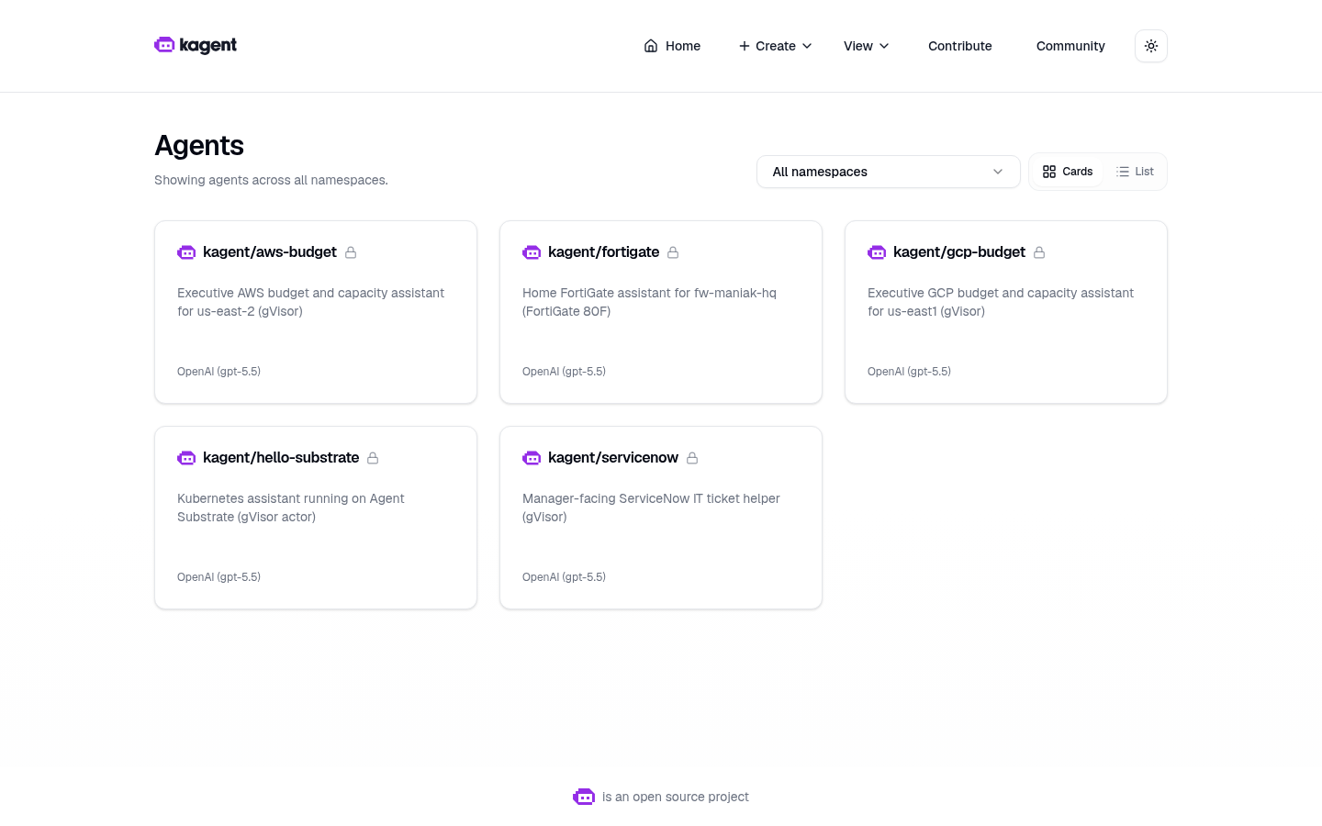
Task: Click the robot icon on aws-budget card
Action: pos(186,252)
